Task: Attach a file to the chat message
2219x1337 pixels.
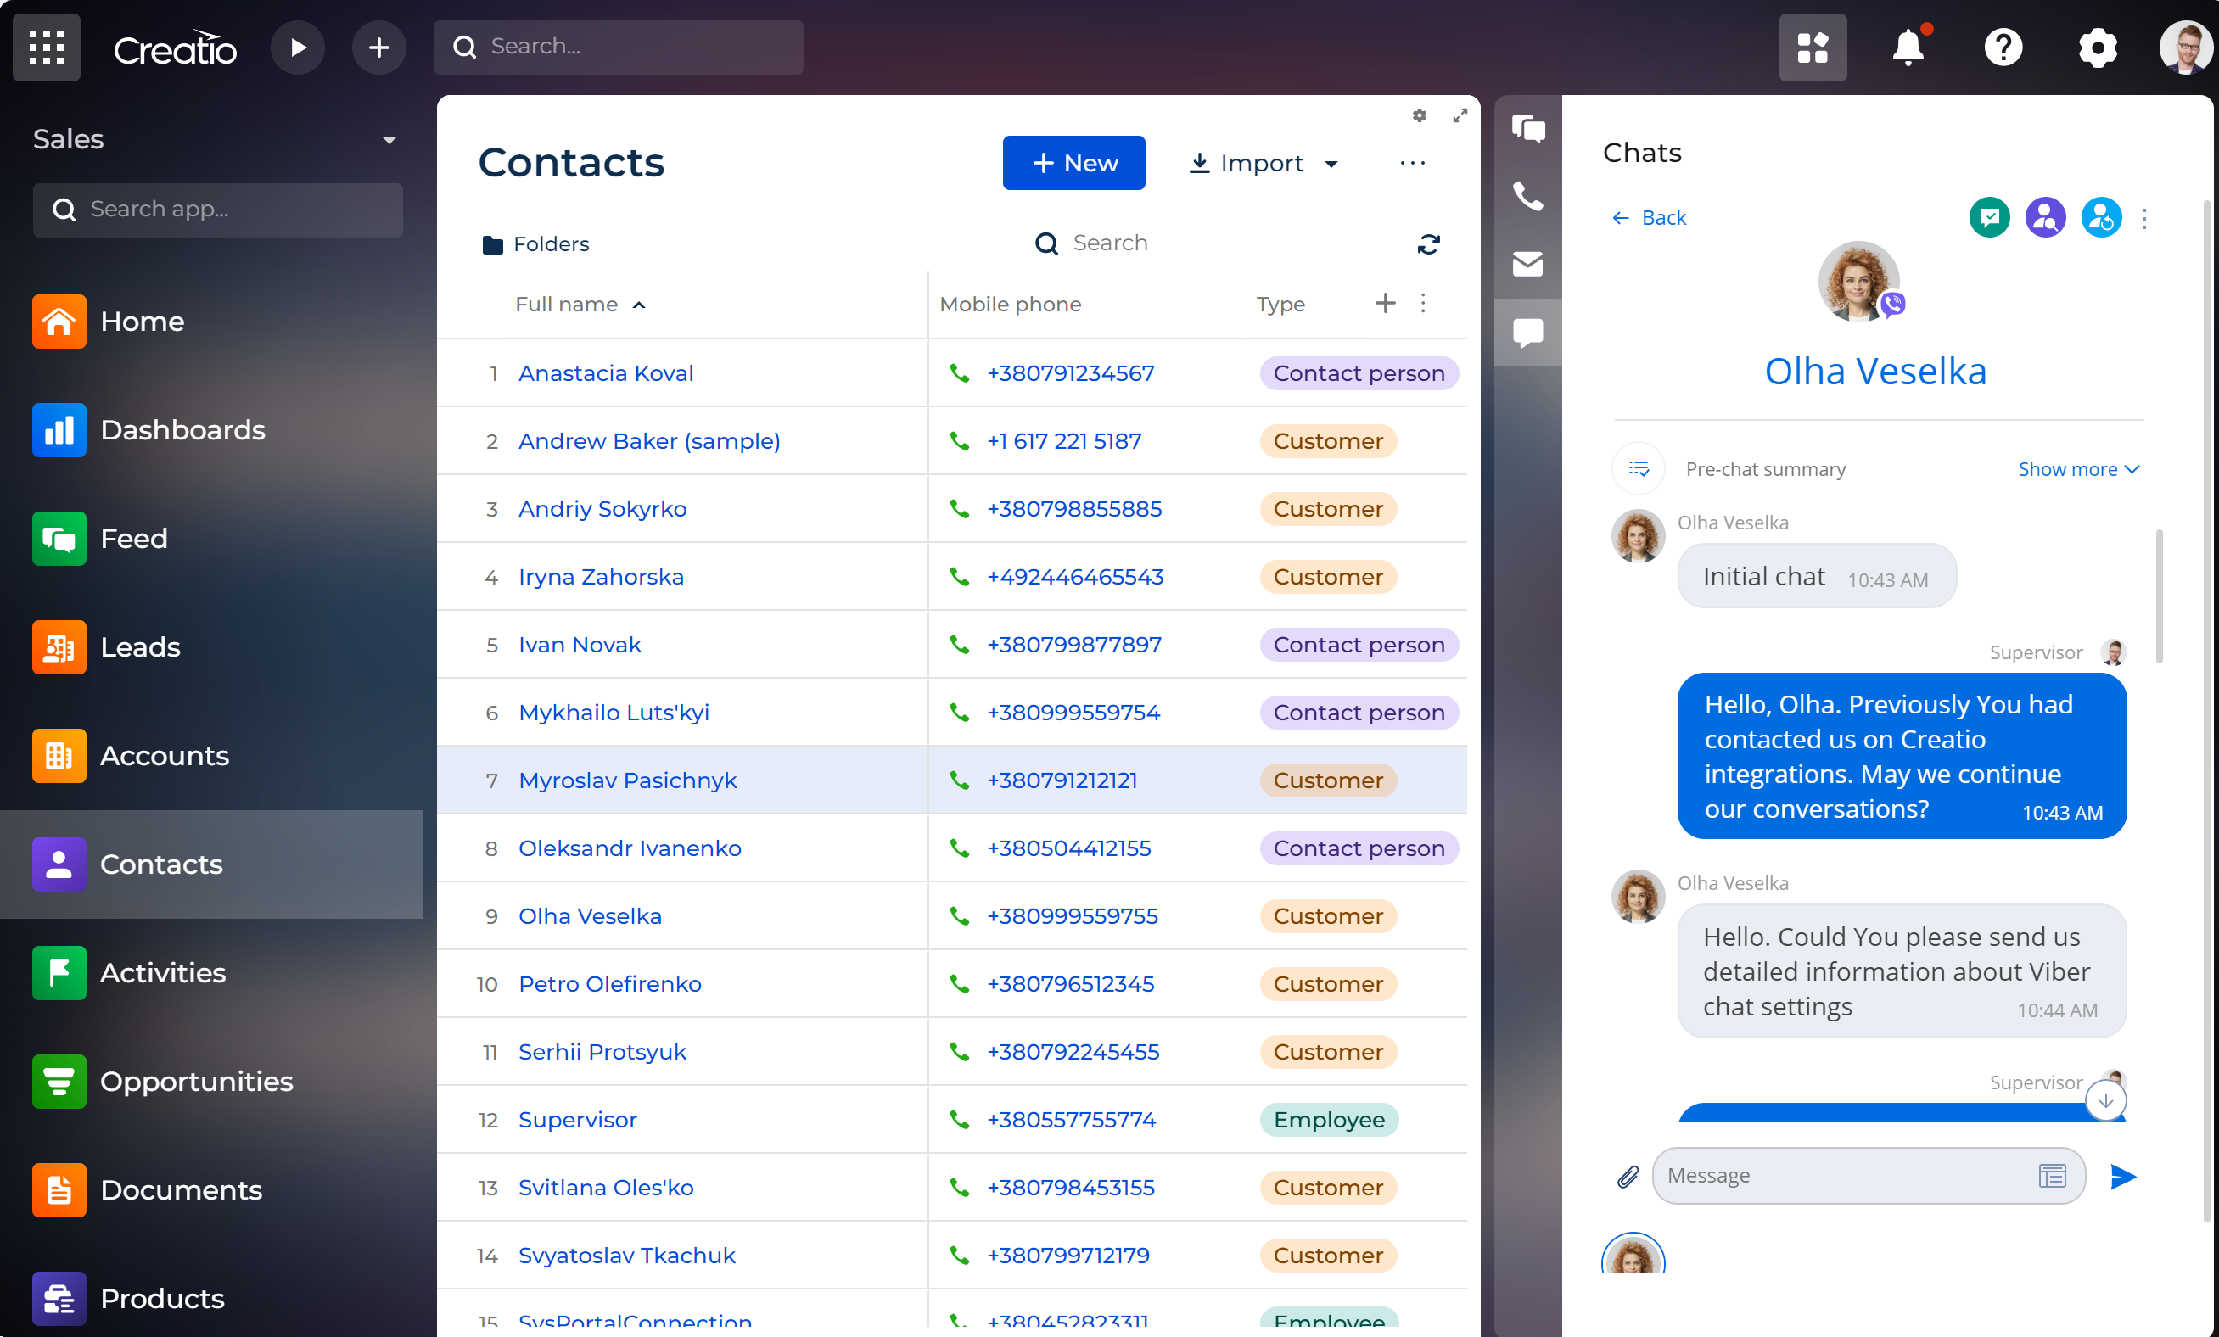Action: coord(1627,1176)
